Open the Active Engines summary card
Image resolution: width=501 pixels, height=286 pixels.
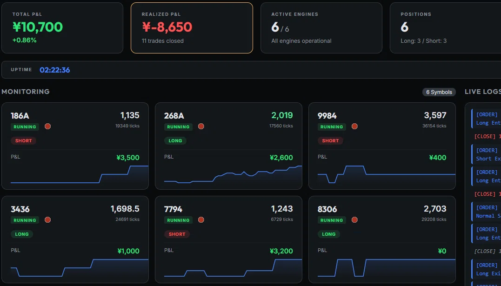(321, 28)
